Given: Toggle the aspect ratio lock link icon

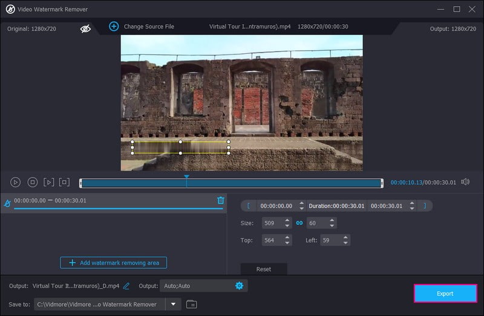Looking at the screenshot, I should click(299, 223).
